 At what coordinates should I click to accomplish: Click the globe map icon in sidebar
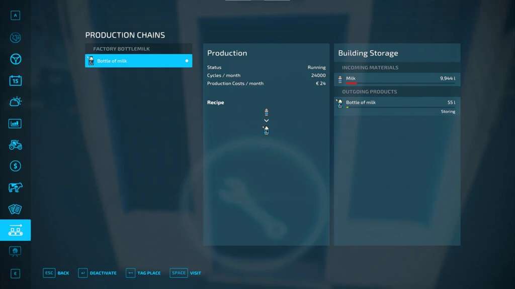click(x=15, y=38)
